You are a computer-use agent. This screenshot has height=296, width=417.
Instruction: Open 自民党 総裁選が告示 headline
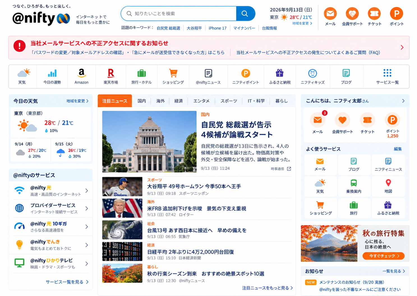237,130
